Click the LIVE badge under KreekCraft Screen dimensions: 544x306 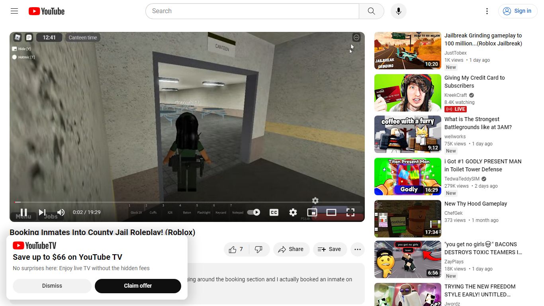click(x=456, y=109)
